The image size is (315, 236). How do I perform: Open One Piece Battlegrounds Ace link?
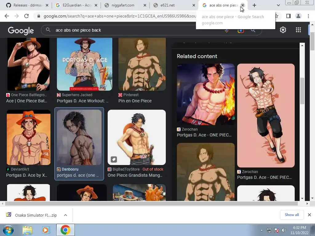27,101
